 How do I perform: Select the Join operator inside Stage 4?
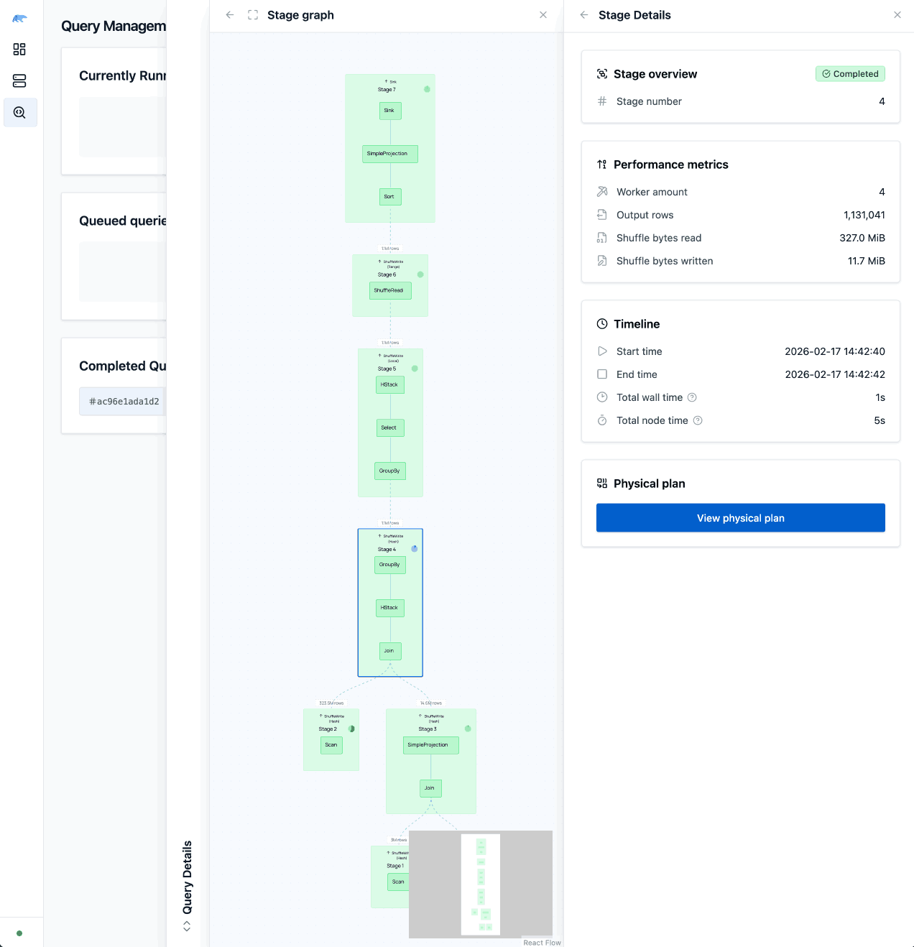[x=389, y=651]
